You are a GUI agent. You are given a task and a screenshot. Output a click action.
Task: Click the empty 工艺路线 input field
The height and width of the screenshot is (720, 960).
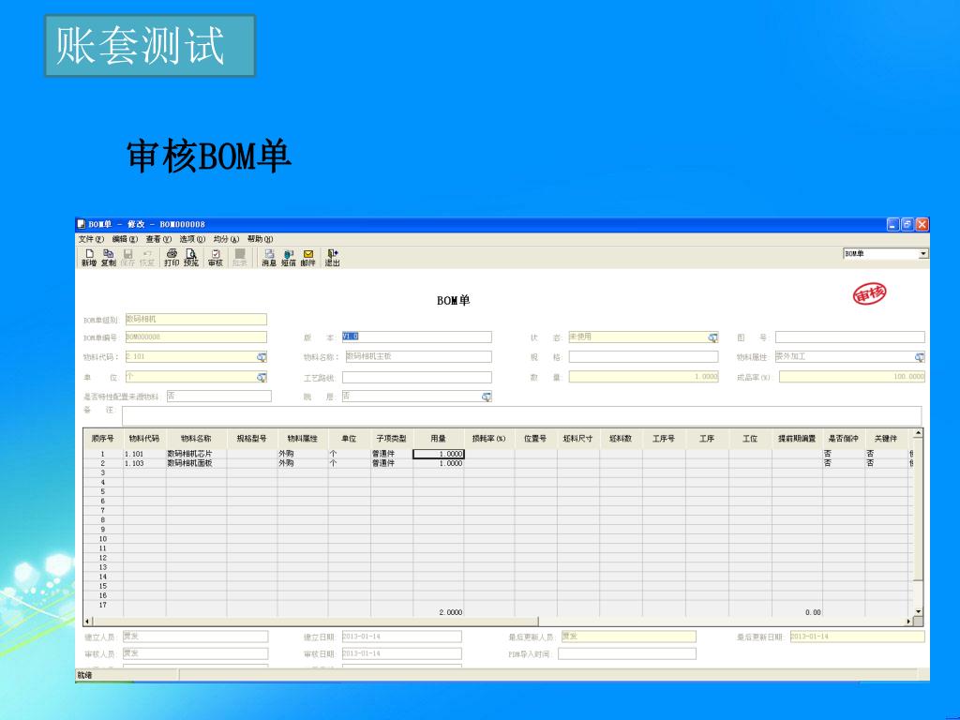click(x=416, y=378)
